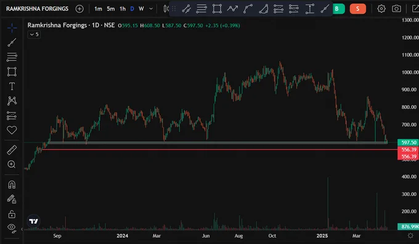This screenshot has width=419, height=244.
Task: Click the orange S sell button
Action: (x=358, y=9)
